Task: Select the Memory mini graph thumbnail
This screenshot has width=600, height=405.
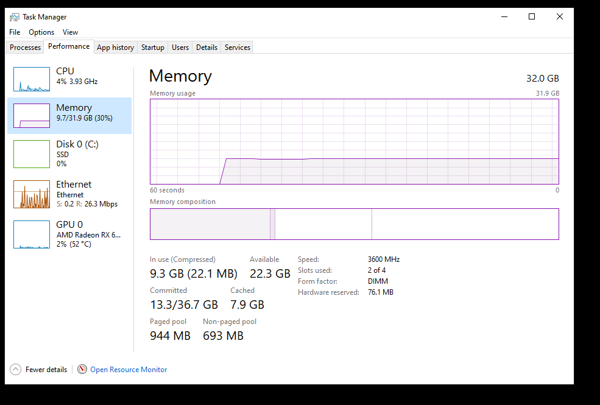Action: [32, 116]
